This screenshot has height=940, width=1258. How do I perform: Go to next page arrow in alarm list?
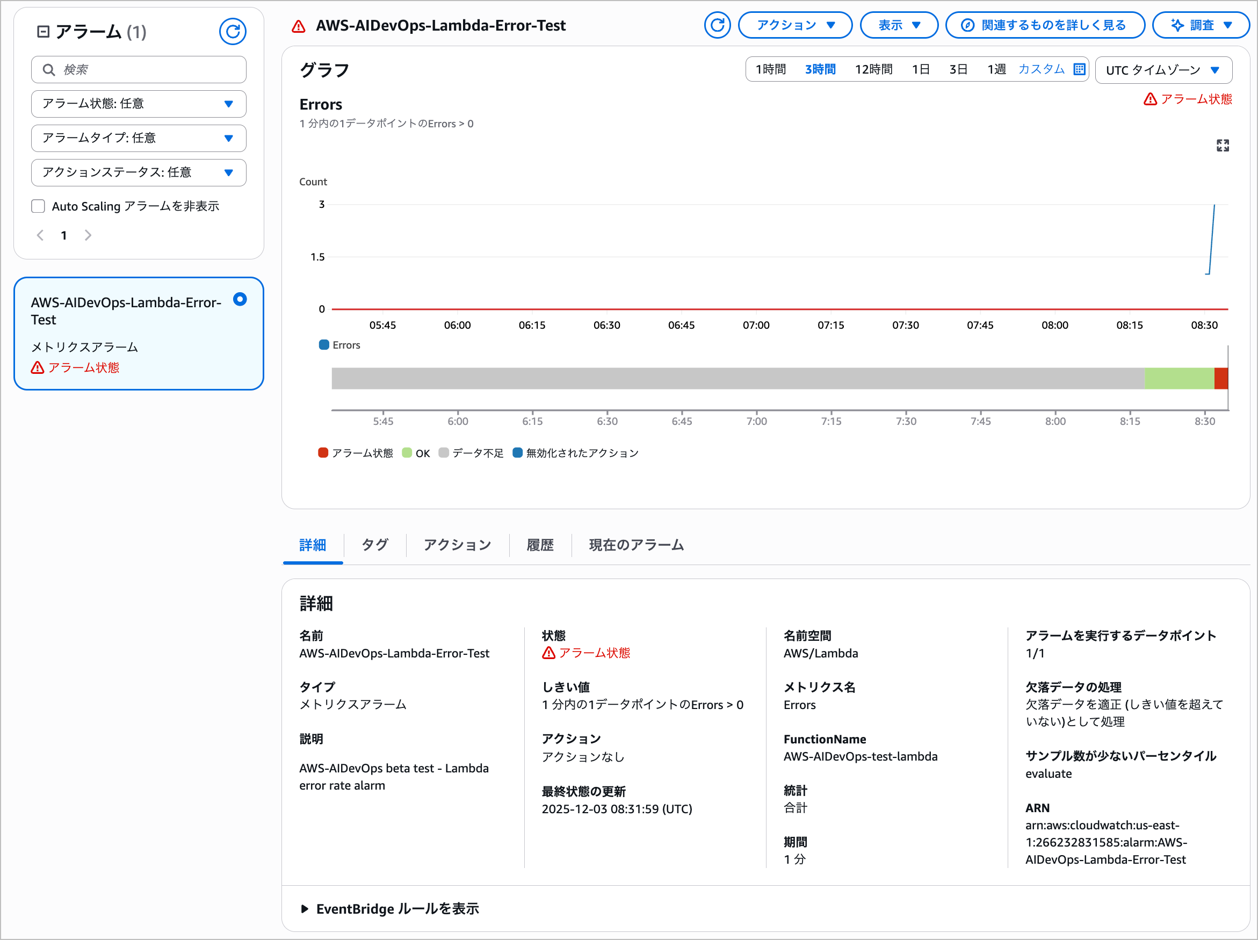[88, 235]
